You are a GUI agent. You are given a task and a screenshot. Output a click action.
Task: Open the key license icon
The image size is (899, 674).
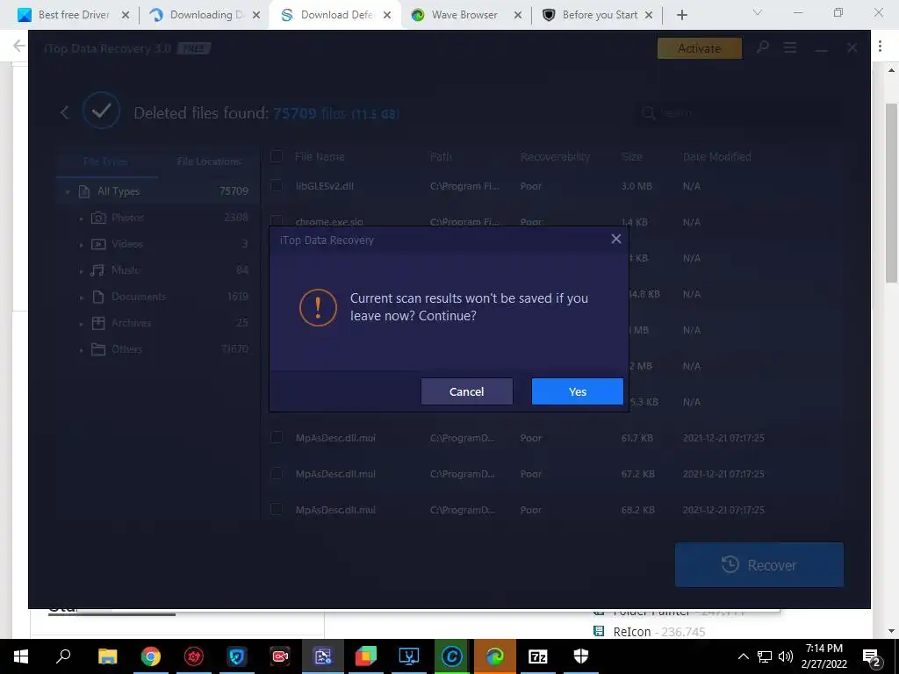pos(763,47)
